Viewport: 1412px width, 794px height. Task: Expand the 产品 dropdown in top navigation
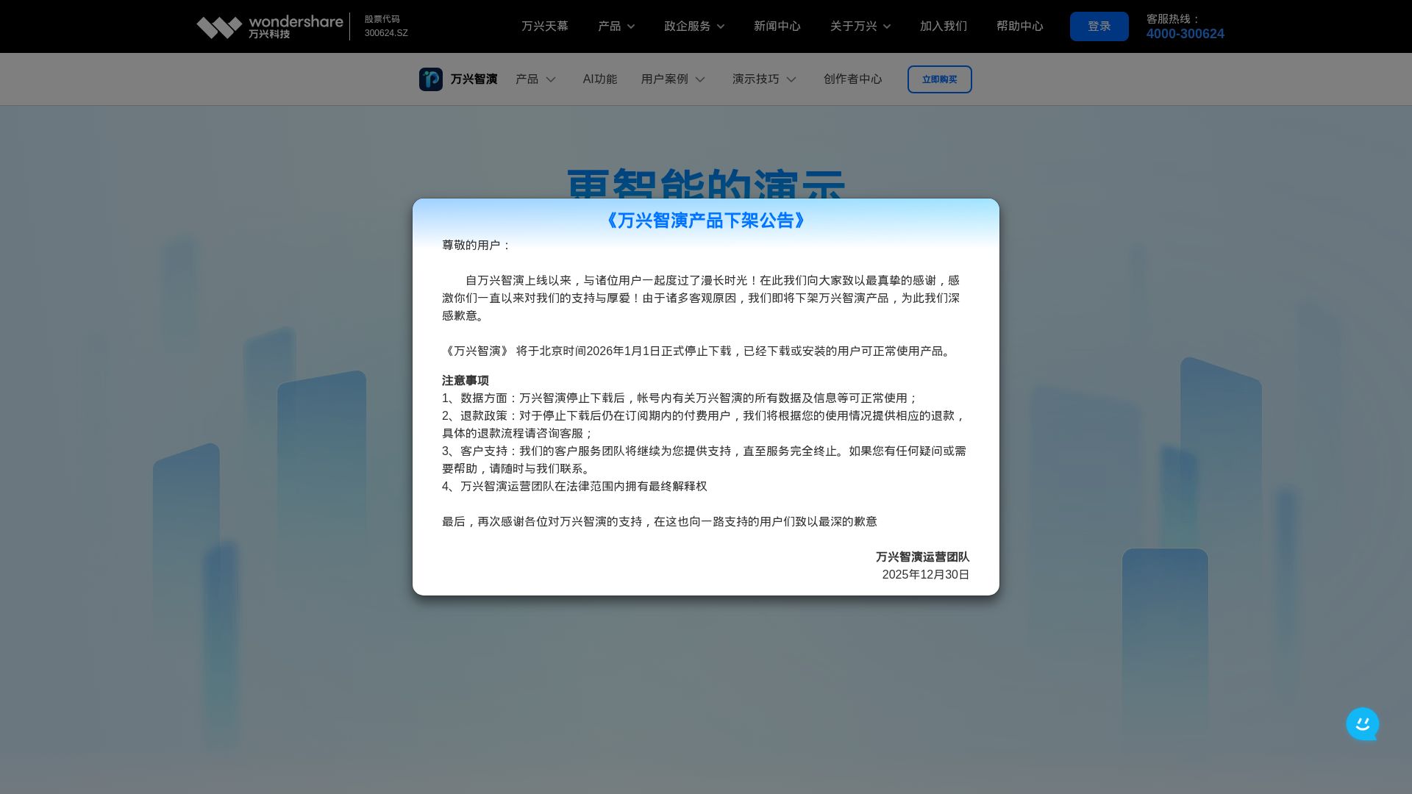coord(616,26)
